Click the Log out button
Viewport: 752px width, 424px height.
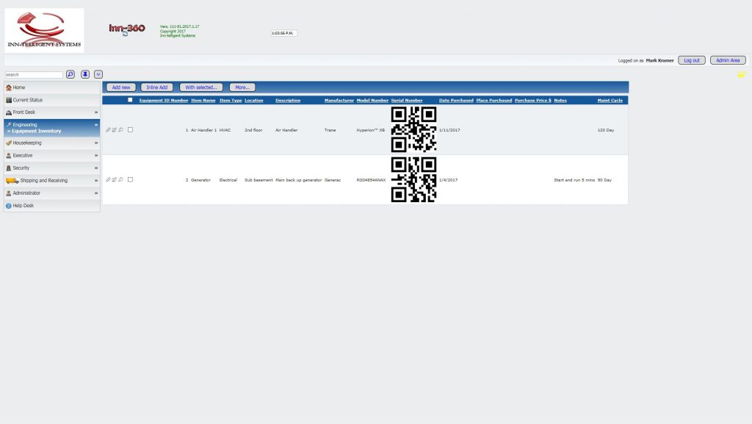pyautogui.click(x=692, y=60)
